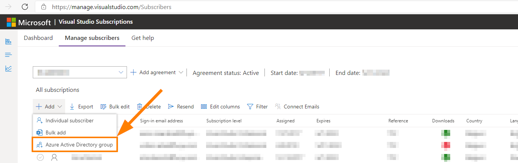
Task: Choose Bulk add from the Add menu
Action: 75,133
